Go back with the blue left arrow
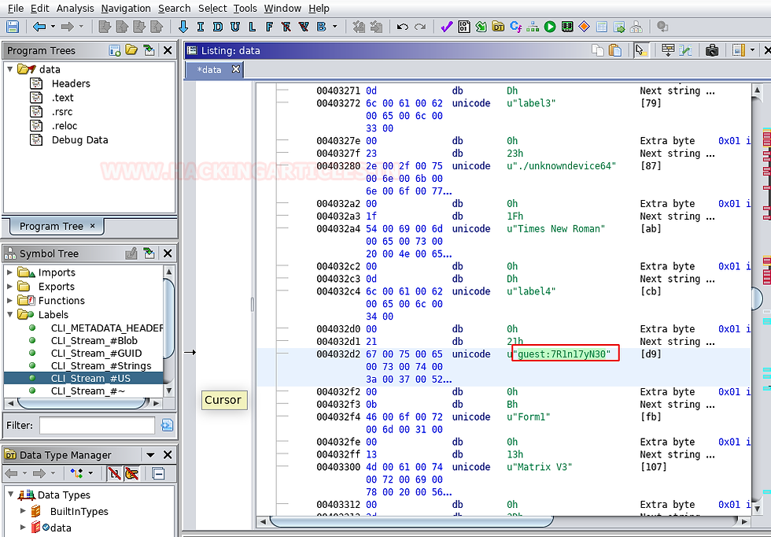 [x=39, y=27]
